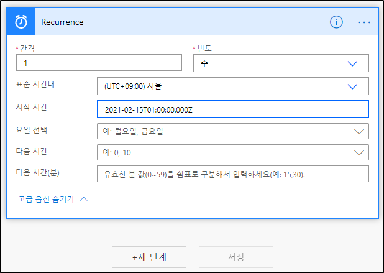Click the Recurrence alarm clock icon
Screen dimensions: 384x273
point(21,22)
